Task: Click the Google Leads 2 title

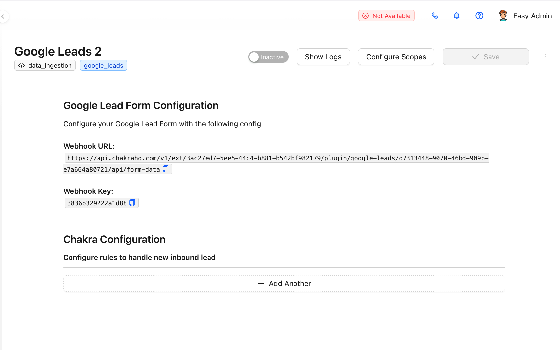Action: [x=58, y=51]
